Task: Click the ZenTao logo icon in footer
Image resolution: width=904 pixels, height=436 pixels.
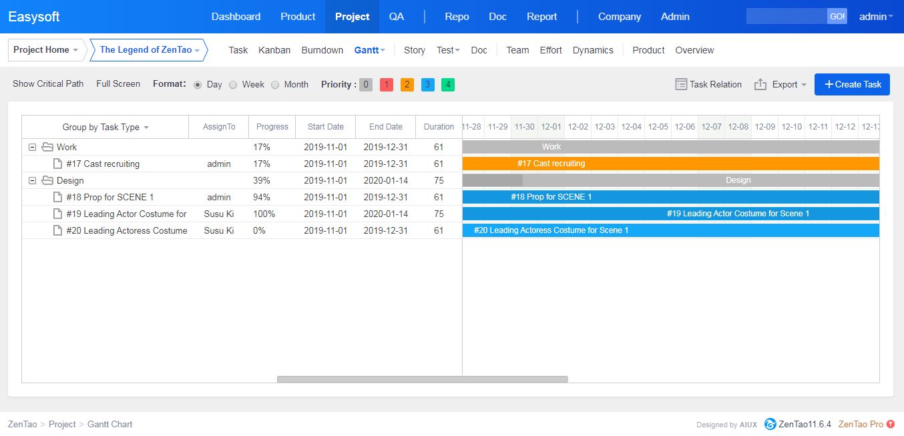Action: pyautogui.click(x=770, y=424)
